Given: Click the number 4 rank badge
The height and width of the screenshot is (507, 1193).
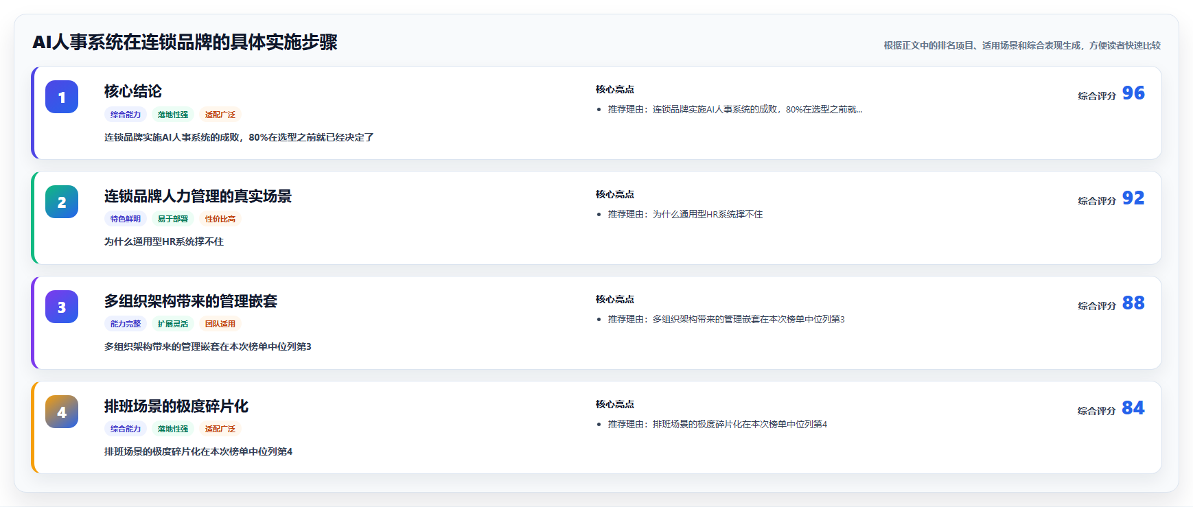Looking at the screenshot, I should point(62,412).
